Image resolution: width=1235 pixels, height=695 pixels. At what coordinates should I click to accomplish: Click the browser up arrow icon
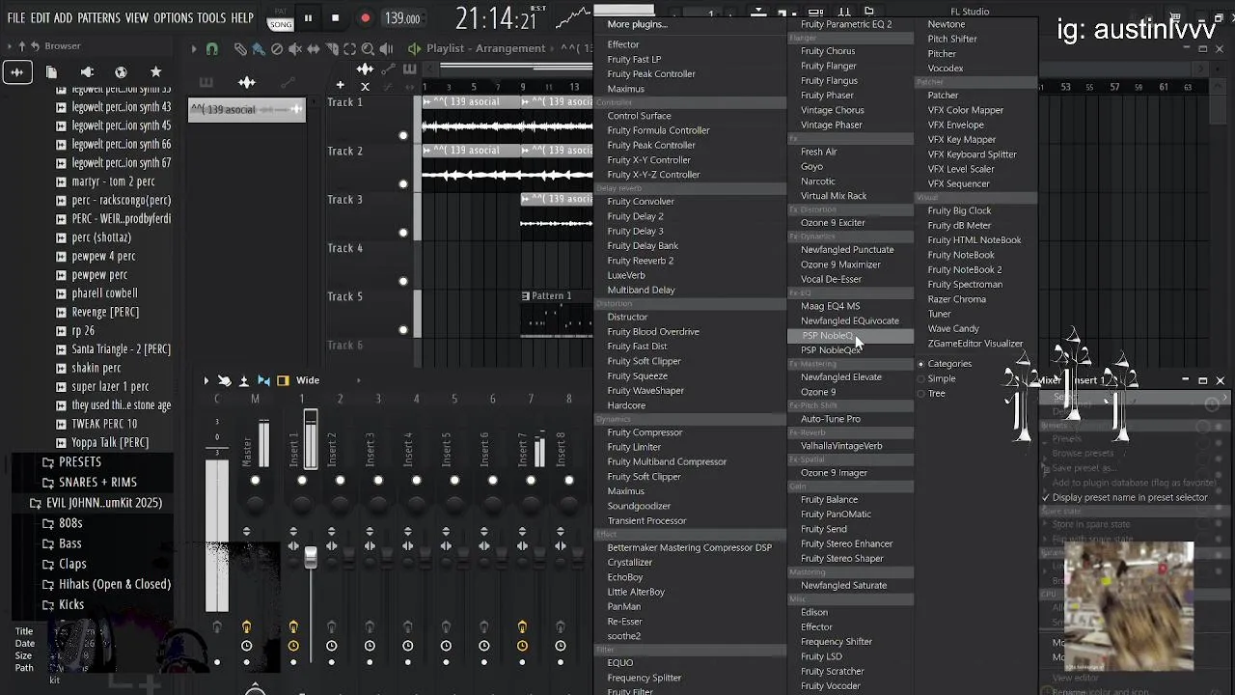22,46
